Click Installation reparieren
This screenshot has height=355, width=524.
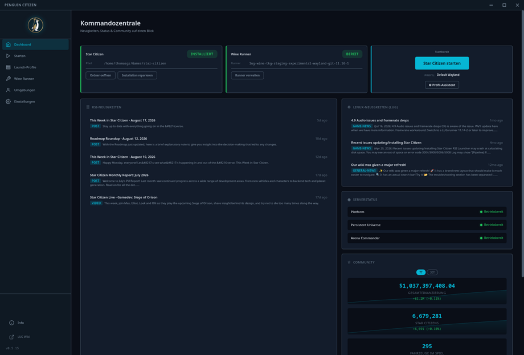[137, 75]
